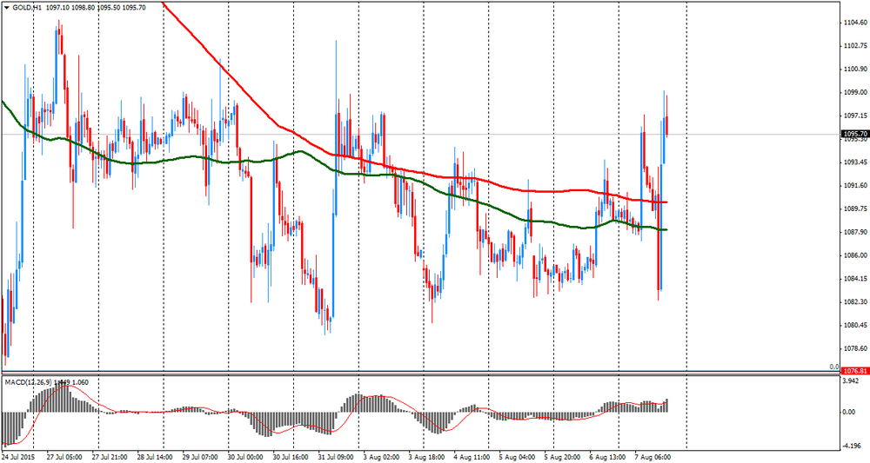Screen dimensions: 870x463
Task: Click the 5 Aug 04:00 time label
Action: (517, 458)
